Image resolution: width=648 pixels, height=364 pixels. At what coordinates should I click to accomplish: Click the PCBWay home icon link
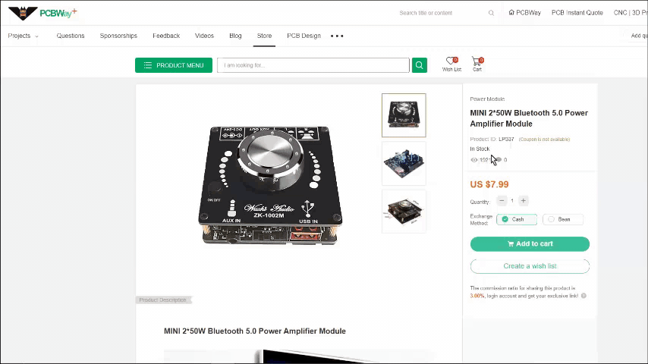coord(524,13)
